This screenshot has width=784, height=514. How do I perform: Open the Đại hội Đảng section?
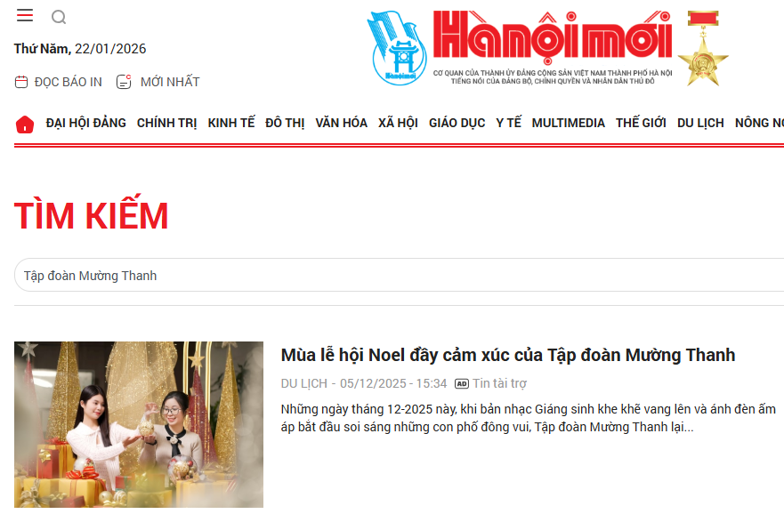point(86,123)
